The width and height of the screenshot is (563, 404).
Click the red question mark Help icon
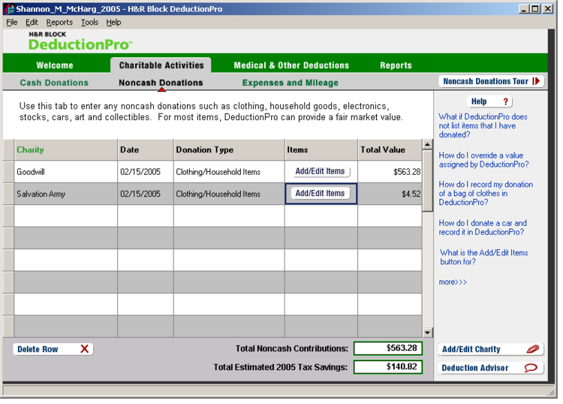pyautogui.click(x=505, y=101)
